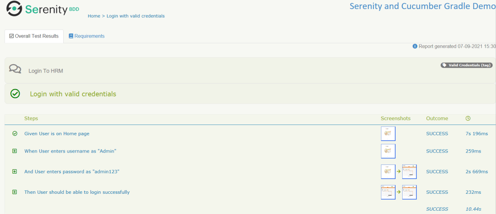The height and width of the screenshot is (214, 496).
Task: Click the green checkmark beside scenario title
Action: (15, 94)
